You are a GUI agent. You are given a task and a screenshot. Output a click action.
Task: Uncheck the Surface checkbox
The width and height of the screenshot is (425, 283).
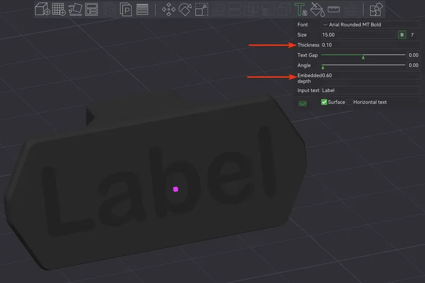click(x=324, y=102)
